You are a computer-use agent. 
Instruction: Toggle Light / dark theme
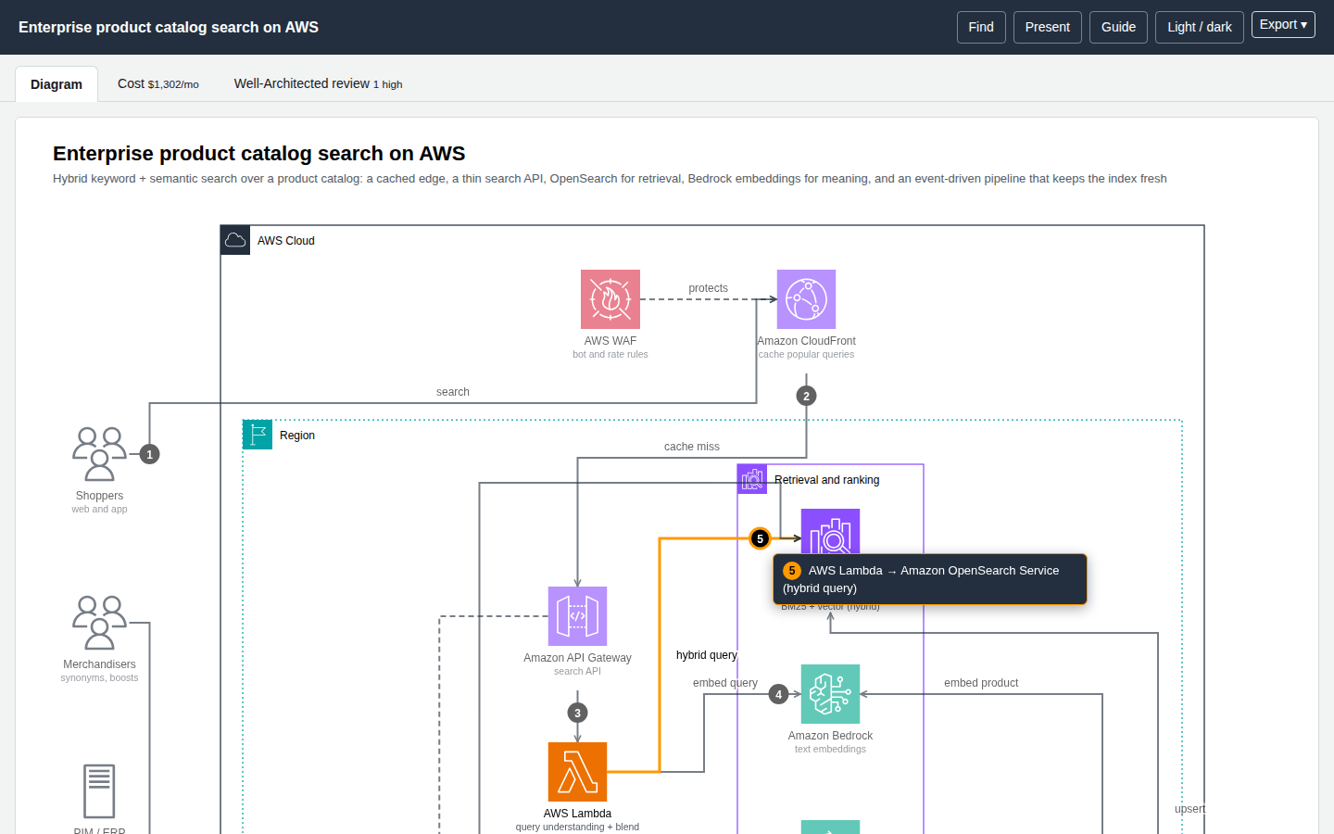(1200, 27)
